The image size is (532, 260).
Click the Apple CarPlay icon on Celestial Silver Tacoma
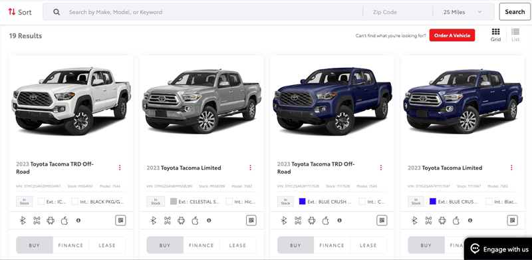click(x=195, y=221)
